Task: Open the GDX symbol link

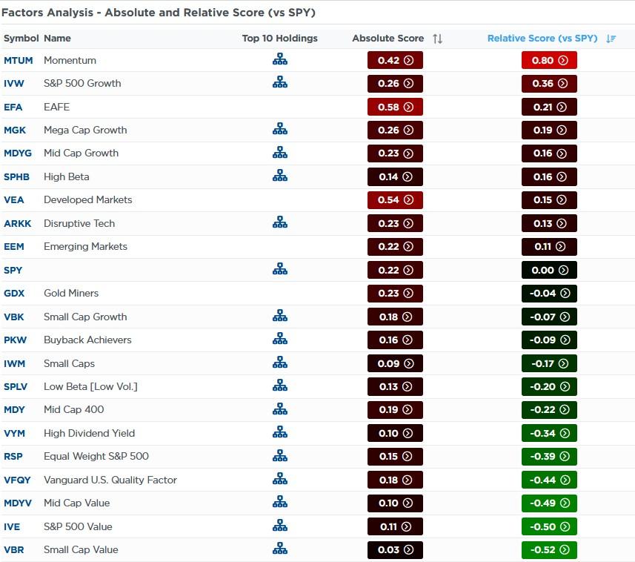Action: (15, 293)
